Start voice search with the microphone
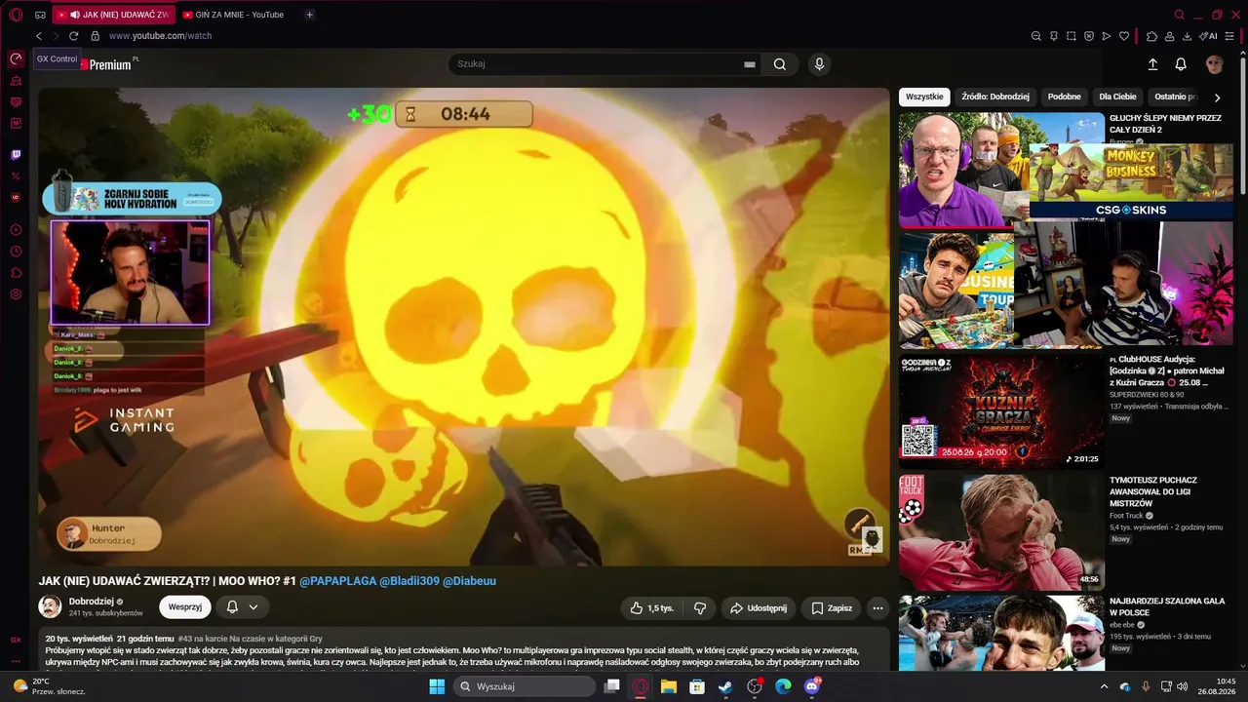The width and height of the screenshot is (1248, 702). coord(819,64)
